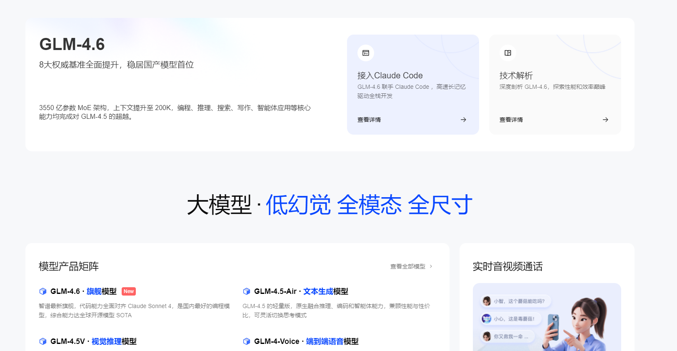This screenshot has width=677, height=351.
Task: Click the cube icon beside GLM-4-Voice
Action: tap(247, 341)
